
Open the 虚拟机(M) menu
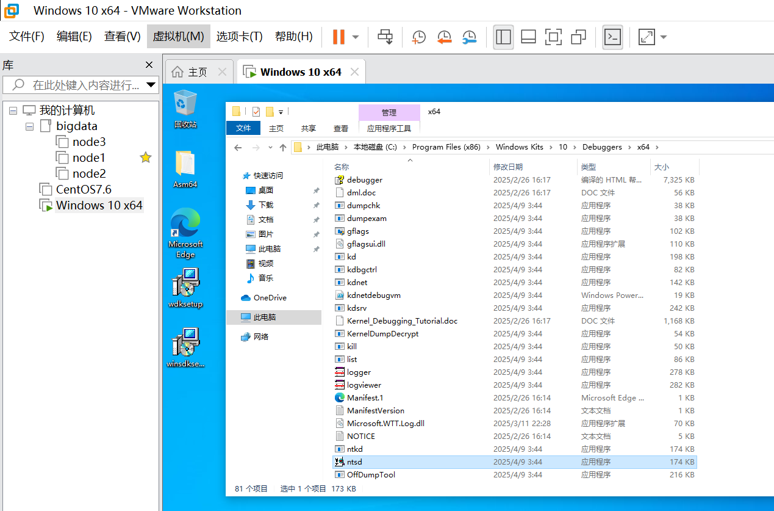point(178,37)
